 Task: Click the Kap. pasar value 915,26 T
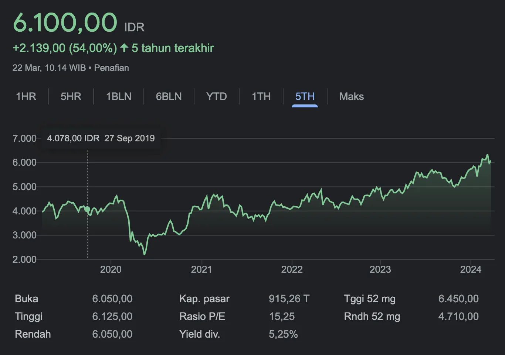[289, 299]
